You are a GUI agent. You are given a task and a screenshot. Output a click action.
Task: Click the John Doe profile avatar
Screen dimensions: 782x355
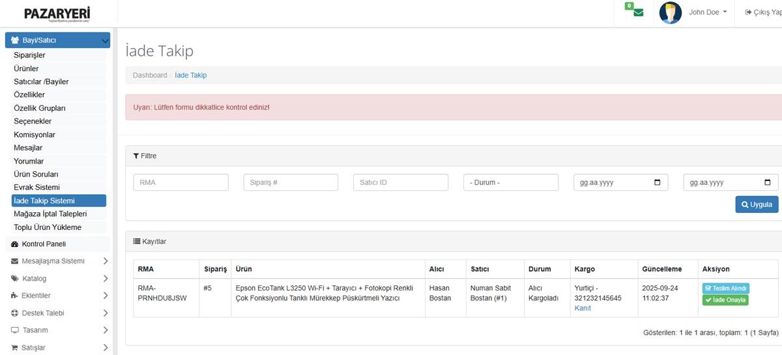click(x=671, y=12)
